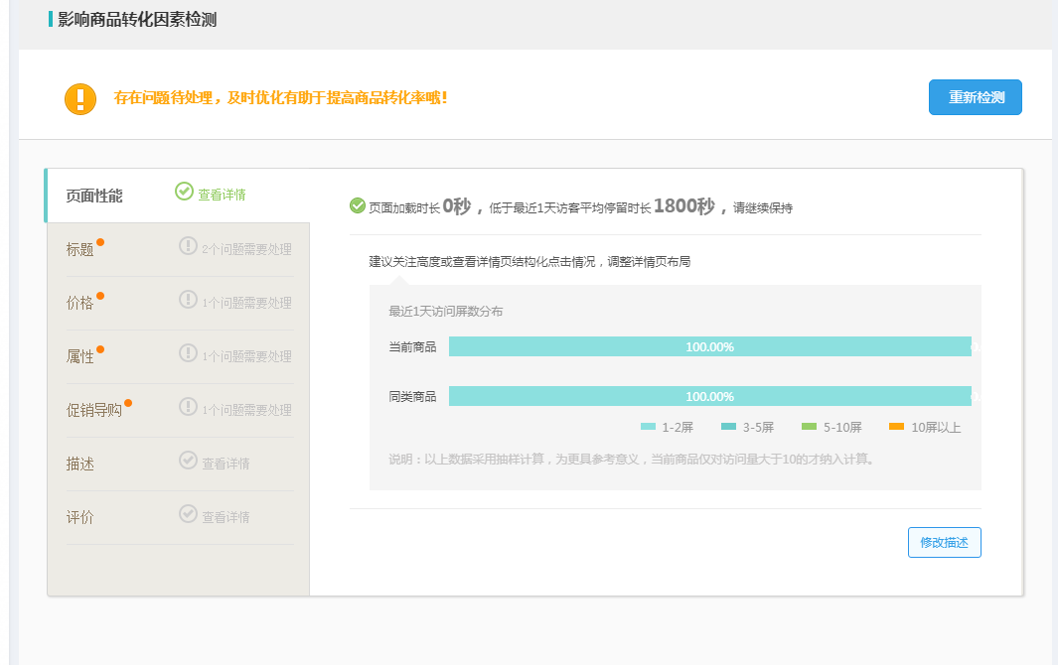Image resolution: width=1058 pixels, height=665 pixels.
Task: Click the exclamation icon in 促销导购 row
Action: (188, 407)
